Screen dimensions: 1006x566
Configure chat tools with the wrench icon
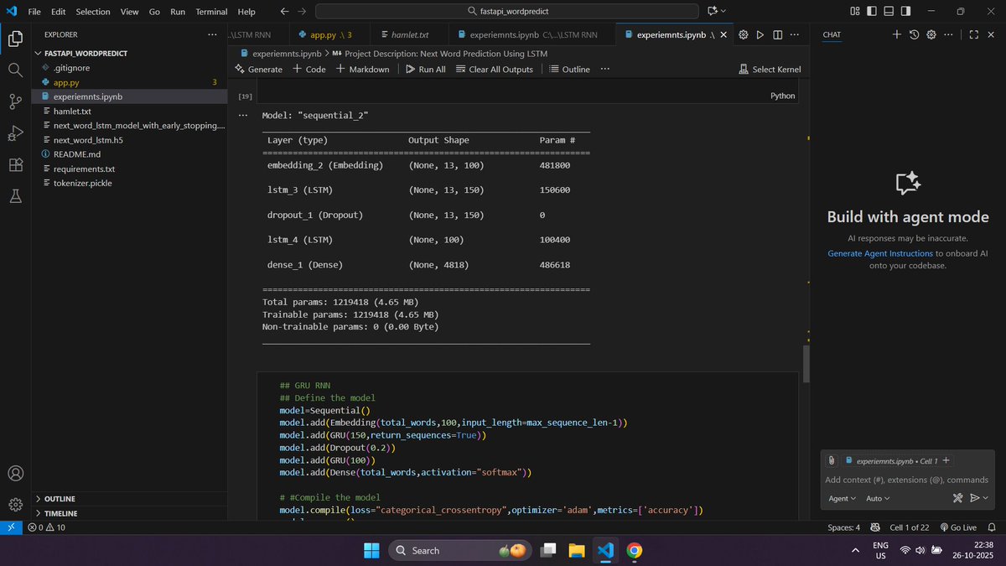pyautogui.click(x=958, y=498)
